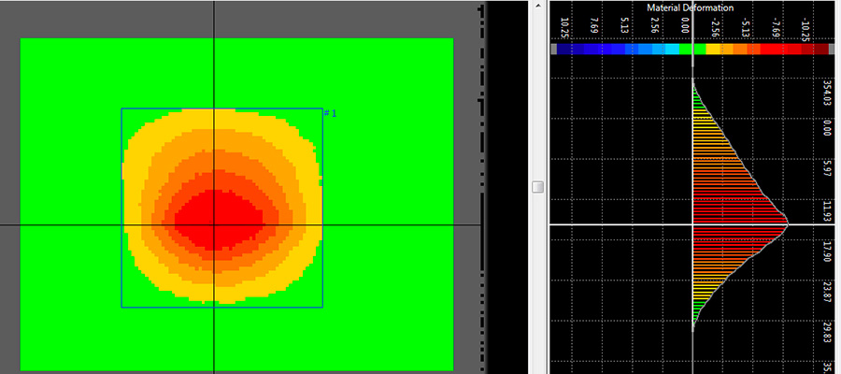The image size is (841, 374).
Task: Click the Material Deformation chart title
Action: [x=690, y=7]
